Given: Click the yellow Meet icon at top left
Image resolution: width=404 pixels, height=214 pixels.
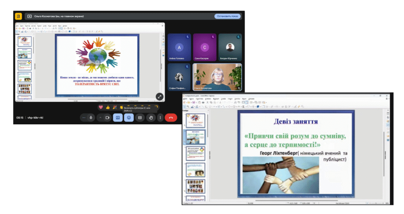Looking at the screenshot, I should click(18, 16).
